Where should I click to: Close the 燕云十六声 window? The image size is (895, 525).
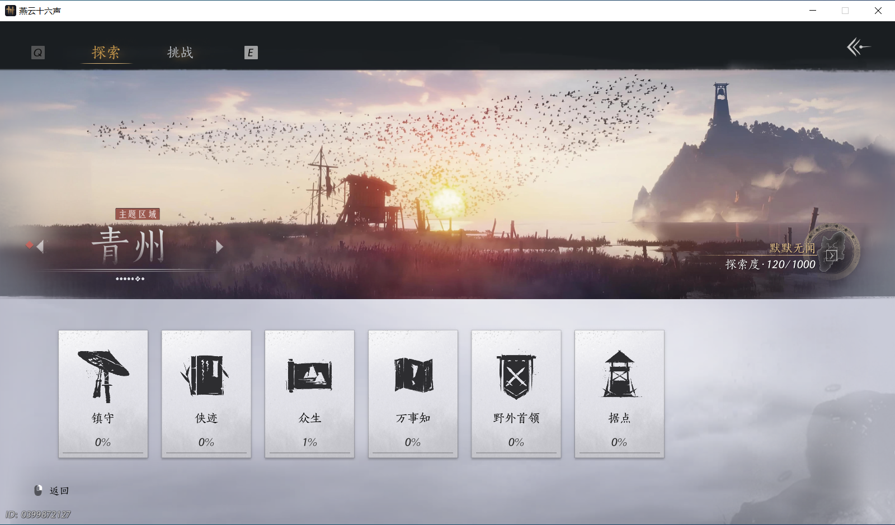878,11
